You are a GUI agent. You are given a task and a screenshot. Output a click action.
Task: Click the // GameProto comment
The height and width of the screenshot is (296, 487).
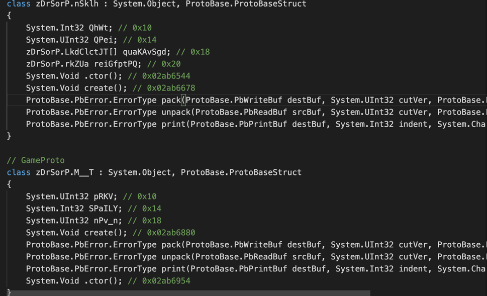point(36,160)
